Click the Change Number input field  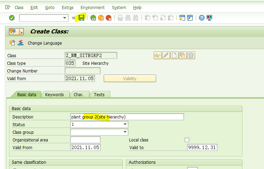pyautogui.click(x=82, y=71)
